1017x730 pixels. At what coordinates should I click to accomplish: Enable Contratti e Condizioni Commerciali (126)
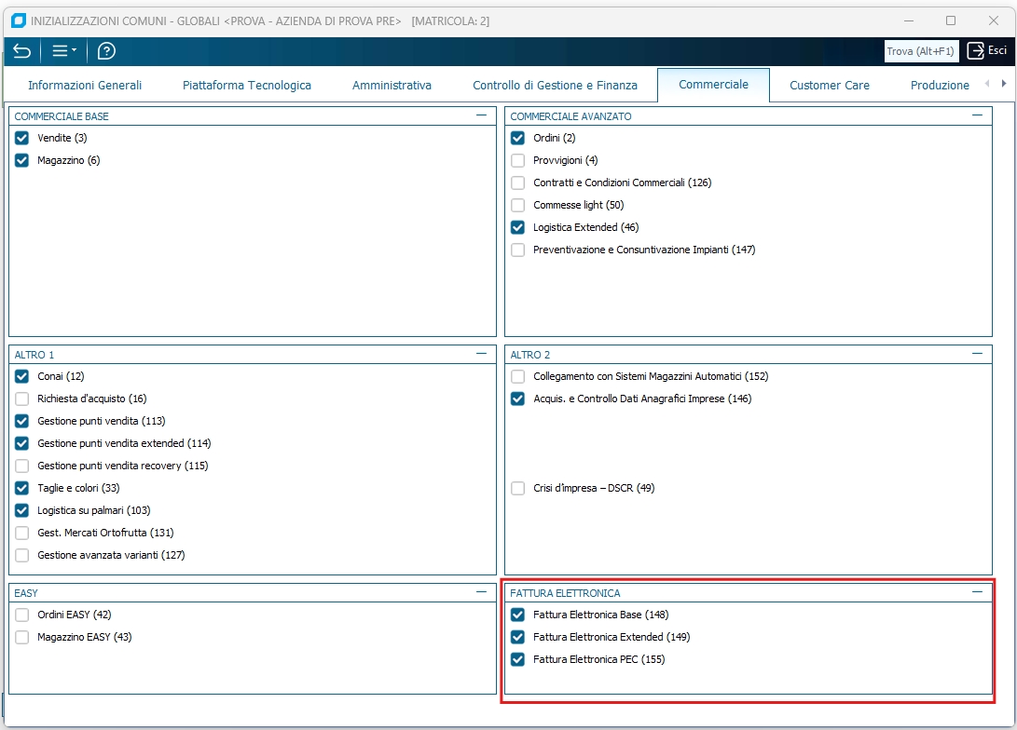click(517, 182)
